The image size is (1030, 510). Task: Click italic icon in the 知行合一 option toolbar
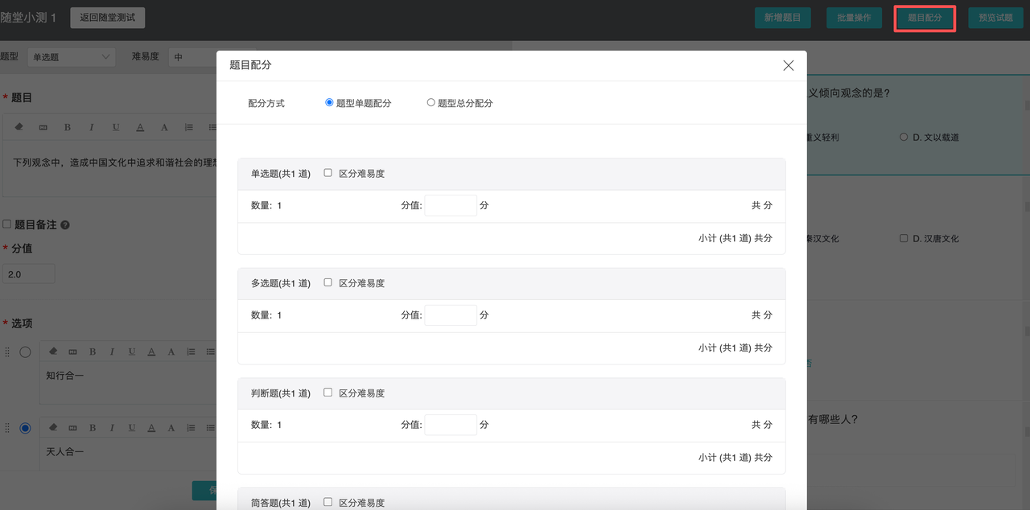pyautogui.click(x=112, y=352)
